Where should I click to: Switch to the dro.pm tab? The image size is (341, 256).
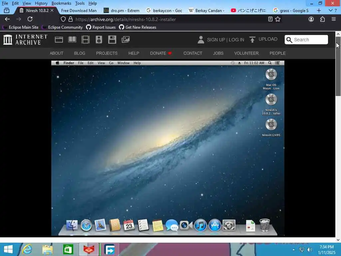tap(122, 10)
